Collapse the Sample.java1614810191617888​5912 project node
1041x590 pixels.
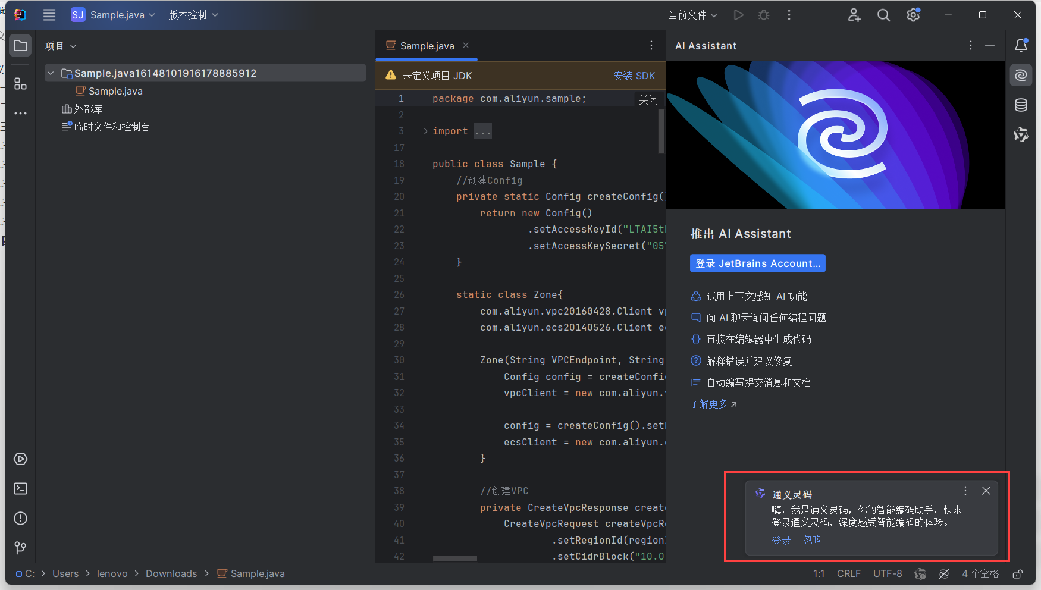point(51,73)
